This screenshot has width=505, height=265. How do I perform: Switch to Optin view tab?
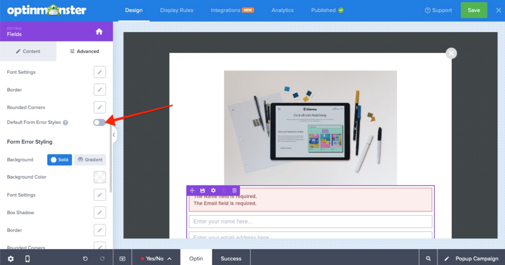tap(196, 259)
